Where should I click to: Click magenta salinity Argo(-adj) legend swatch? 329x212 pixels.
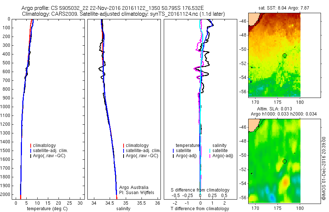(x=210, y=156)
